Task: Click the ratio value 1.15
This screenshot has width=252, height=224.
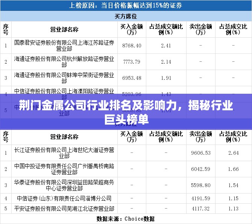Action: [233, 198]
